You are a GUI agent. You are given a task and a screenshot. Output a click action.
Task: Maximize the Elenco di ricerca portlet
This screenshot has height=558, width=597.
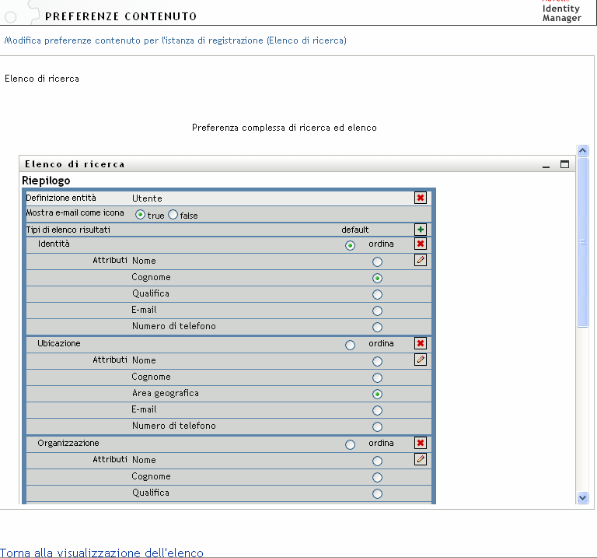(564, 164)
